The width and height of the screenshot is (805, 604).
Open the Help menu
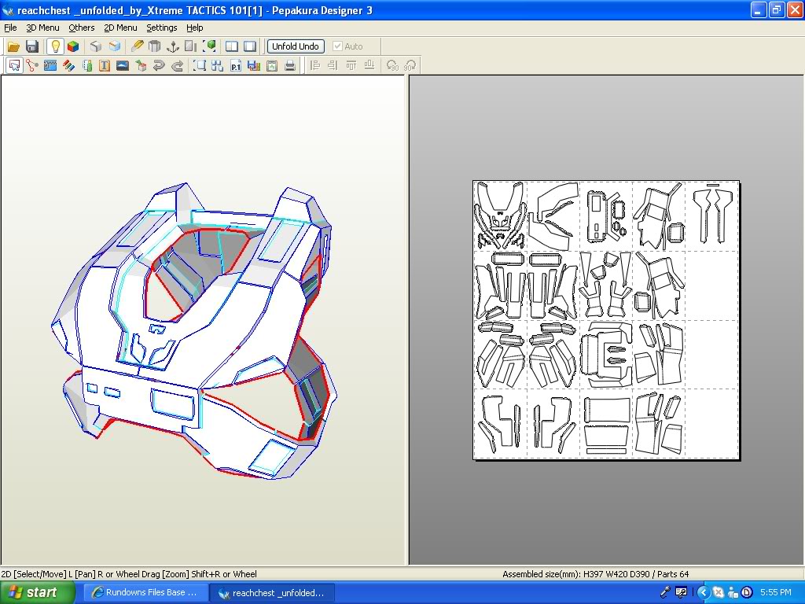(x=195, y=28)
